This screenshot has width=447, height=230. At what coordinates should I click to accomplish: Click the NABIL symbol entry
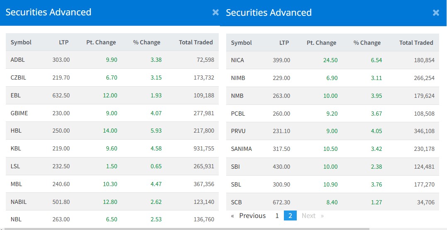[18, 201]
